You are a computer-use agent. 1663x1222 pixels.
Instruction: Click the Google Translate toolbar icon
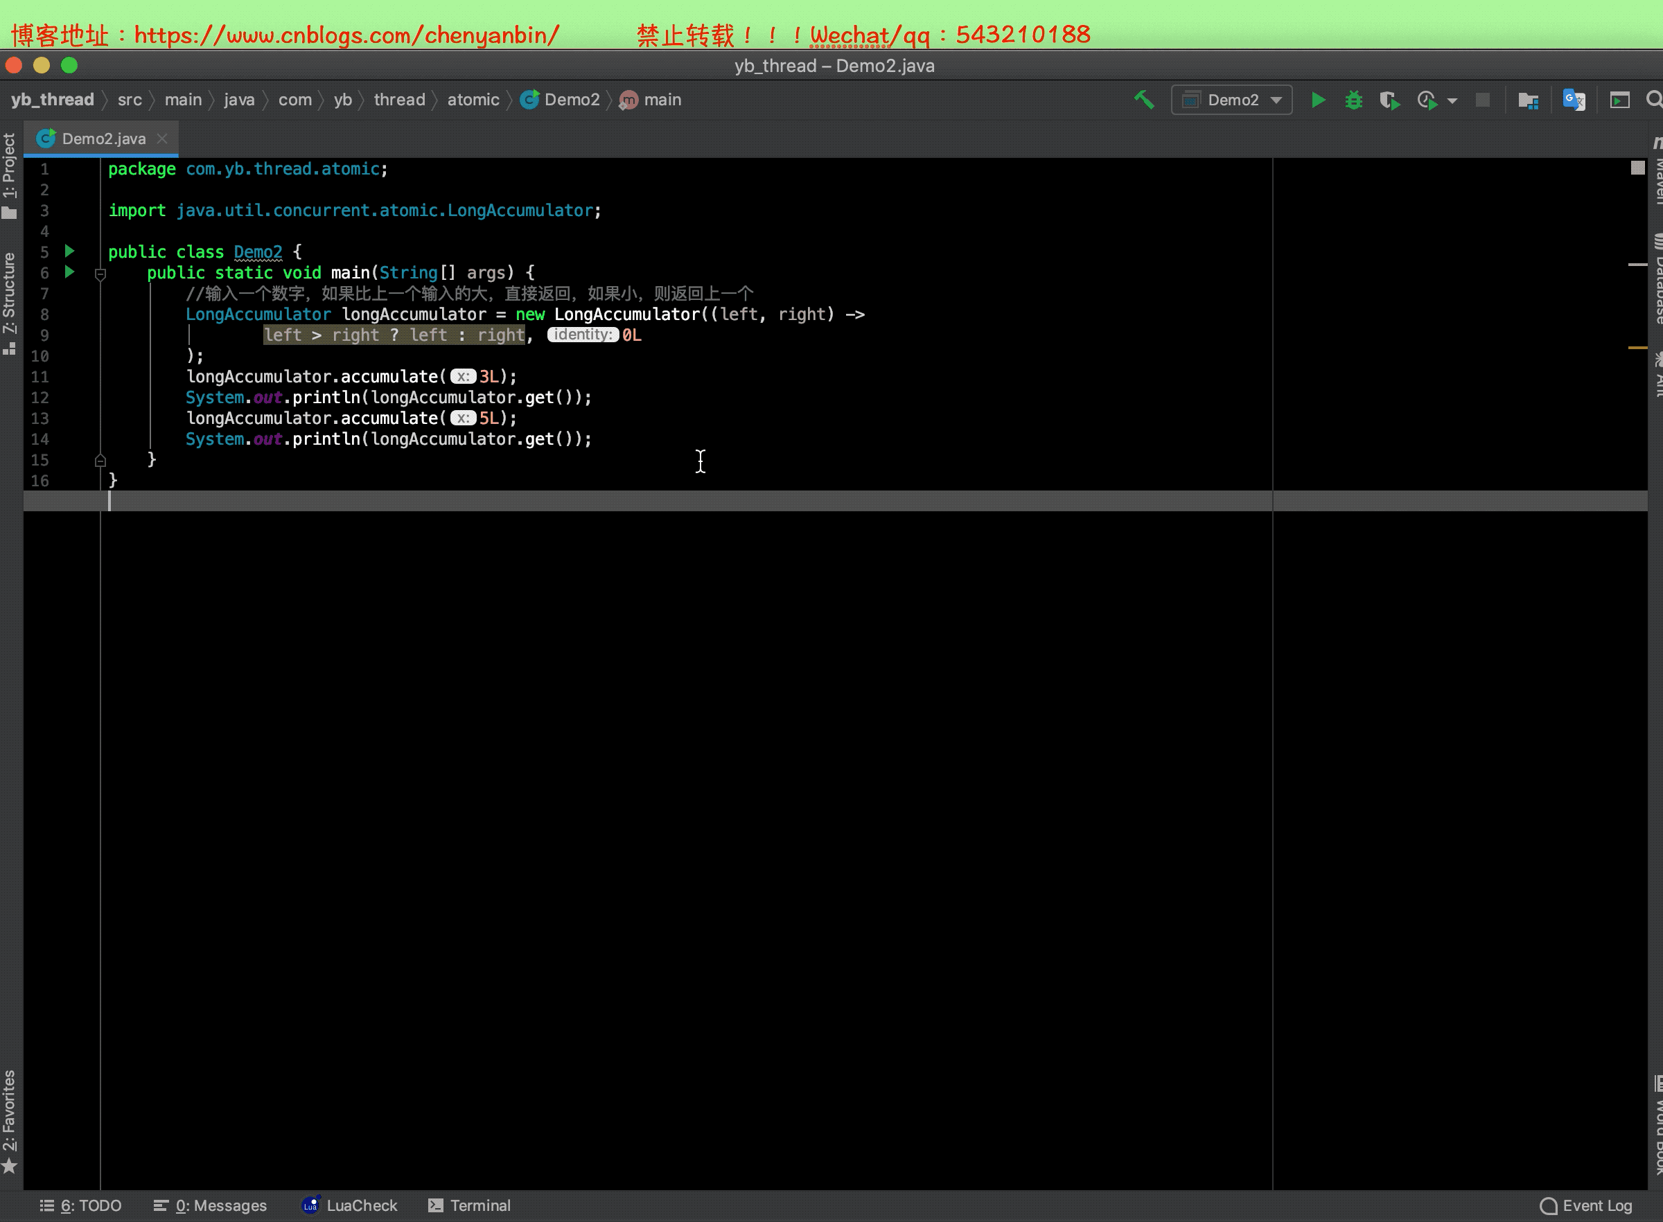pyautogui.click(x=1574, y=100)
